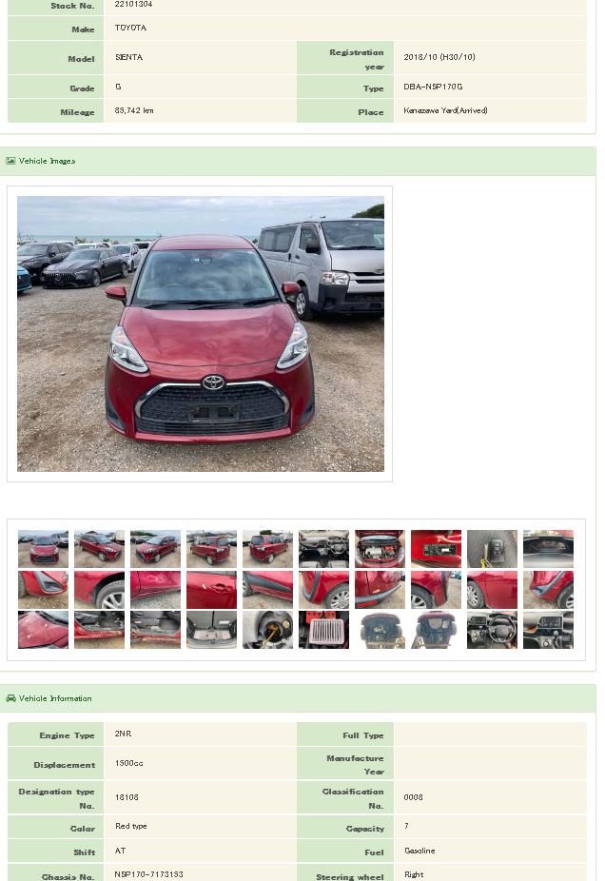The image size is (605, 881).
Task: Open the empty trunk cargo area thumbnail
Action: click(x=212, y=630)
